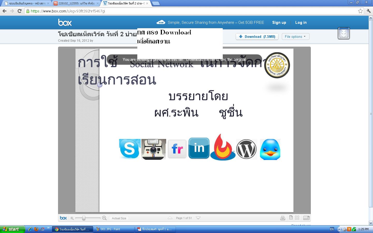This screenshot has width=373, height=233.
Task: Click the double-arrow collapse icon at top right
Action: 344,33
